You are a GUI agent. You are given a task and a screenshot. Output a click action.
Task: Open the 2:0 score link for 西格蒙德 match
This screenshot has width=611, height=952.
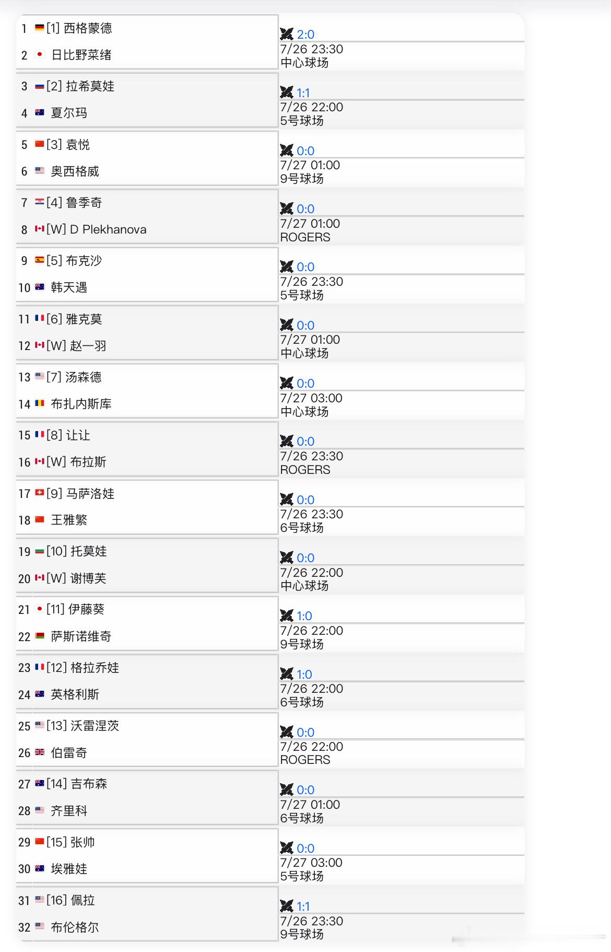click(305, 34)
